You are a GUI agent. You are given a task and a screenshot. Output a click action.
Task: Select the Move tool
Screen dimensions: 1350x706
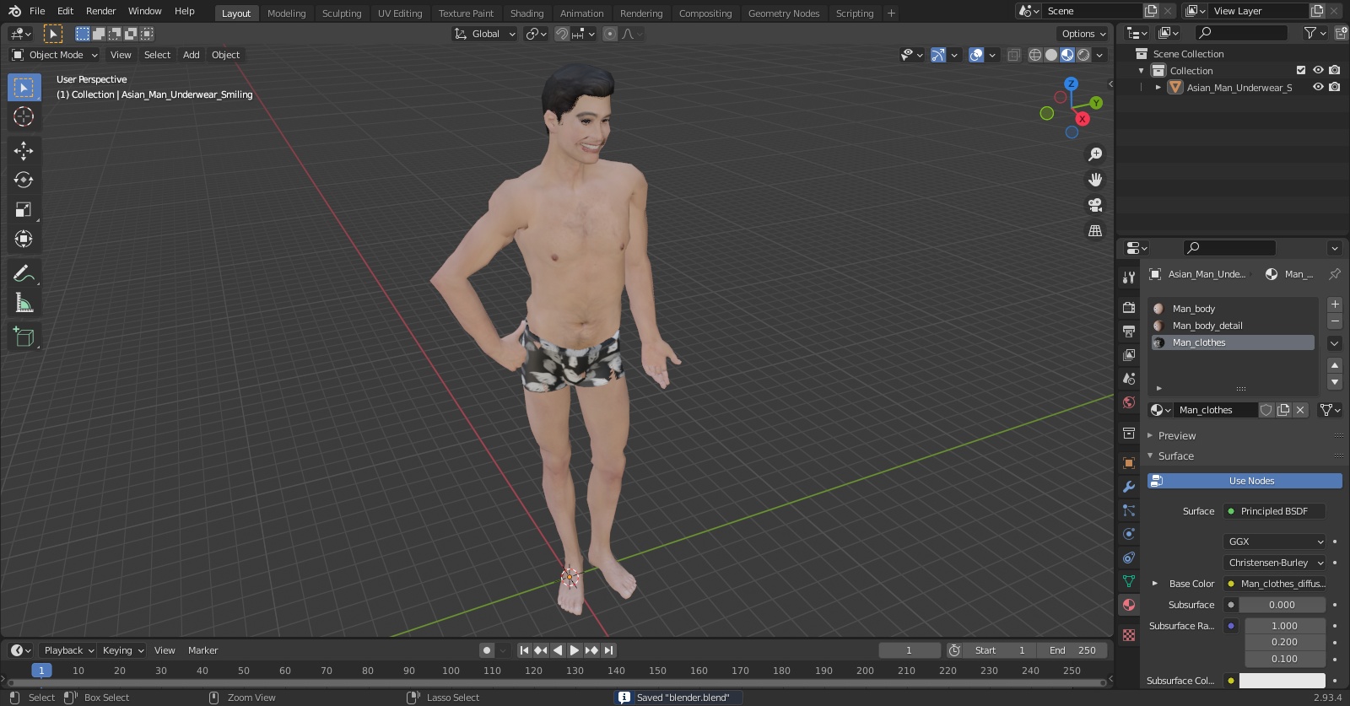pyautogui.click(x=24, y=151)
